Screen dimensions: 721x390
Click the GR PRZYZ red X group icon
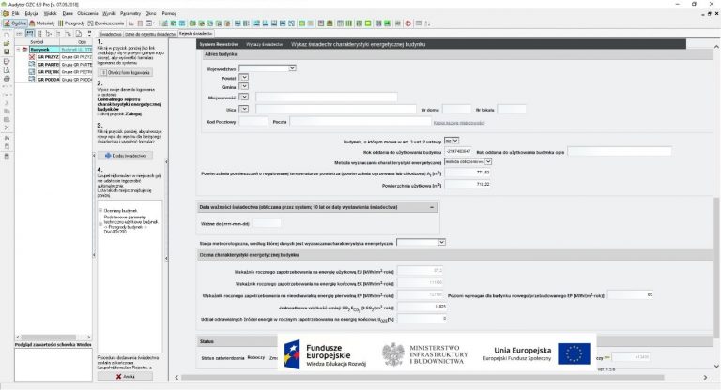[32, 57]
